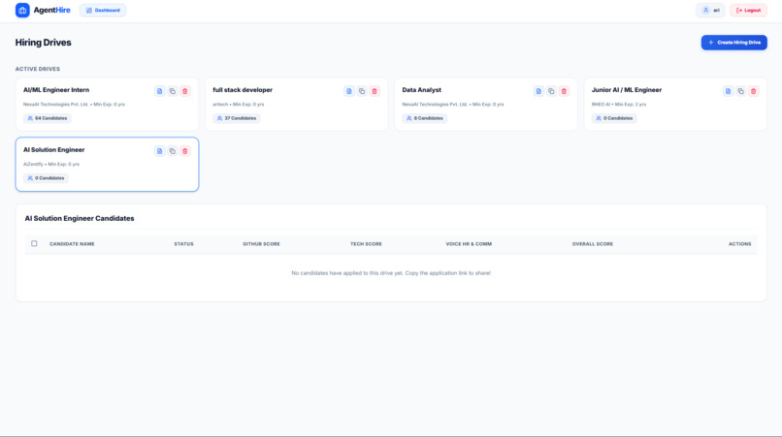View details document icon for AI Solution Engineer
The image size is (782, 437).
click(x=159, y=151)
